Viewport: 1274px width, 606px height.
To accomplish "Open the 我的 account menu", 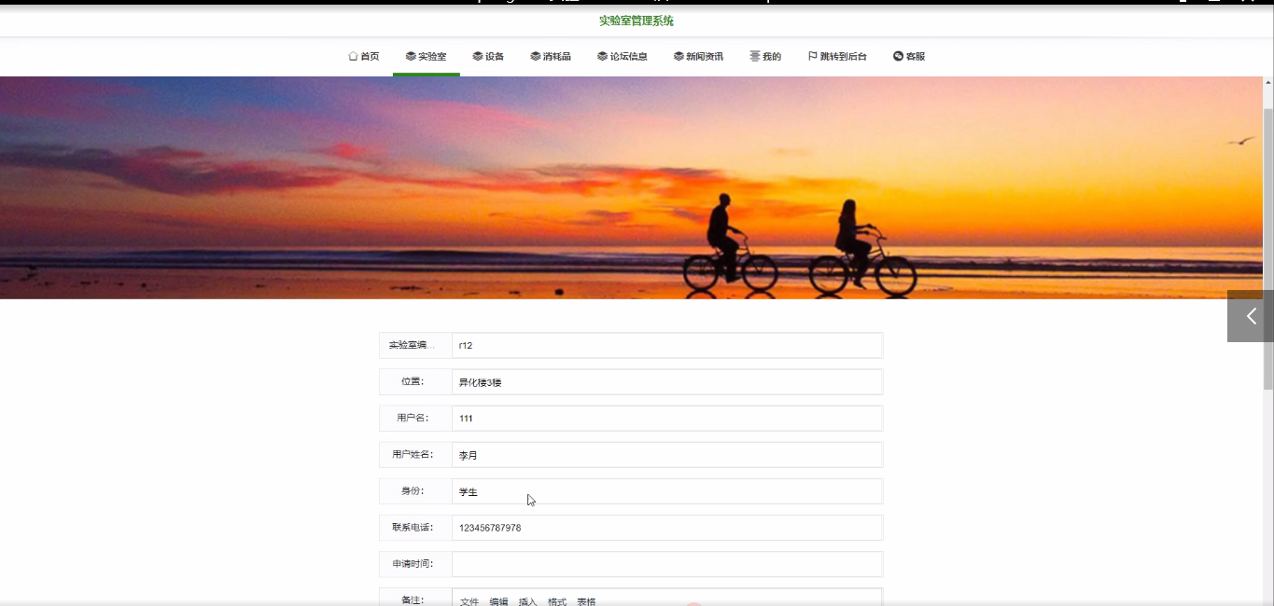I will (x=765, y=57).
